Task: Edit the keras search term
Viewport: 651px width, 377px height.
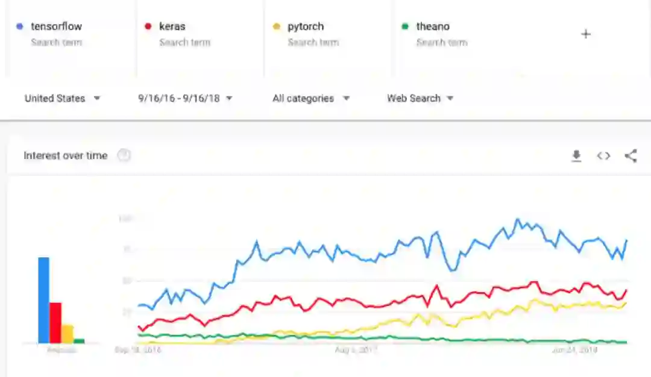Action: (x=172, y=26)
